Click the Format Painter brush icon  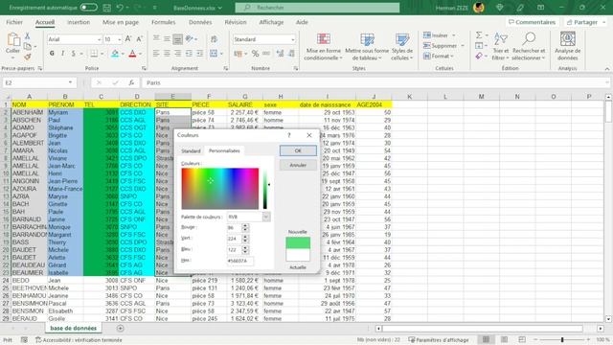pos(28,57)
